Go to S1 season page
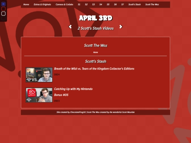Screen dimensions: 191x143 point(79,5)
